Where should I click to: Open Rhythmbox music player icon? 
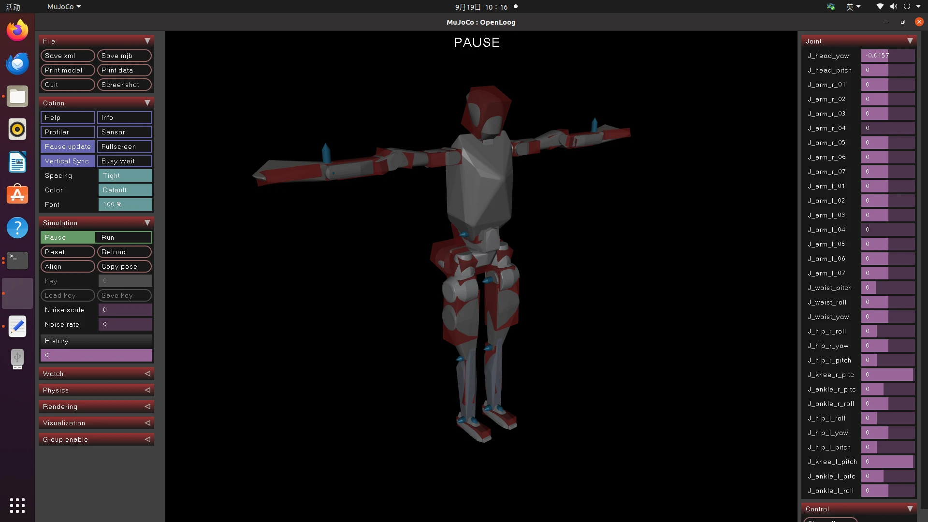(17, 129)
